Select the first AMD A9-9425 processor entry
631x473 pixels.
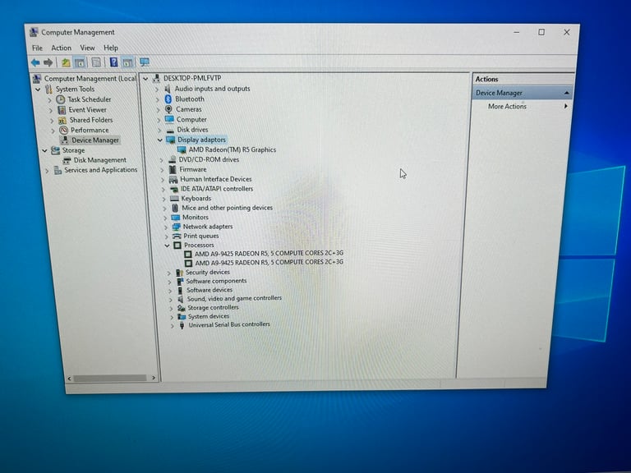coord(269,253)
